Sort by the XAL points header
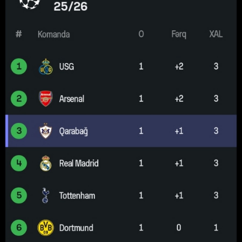The image size is (242, 242). (216, 34)
